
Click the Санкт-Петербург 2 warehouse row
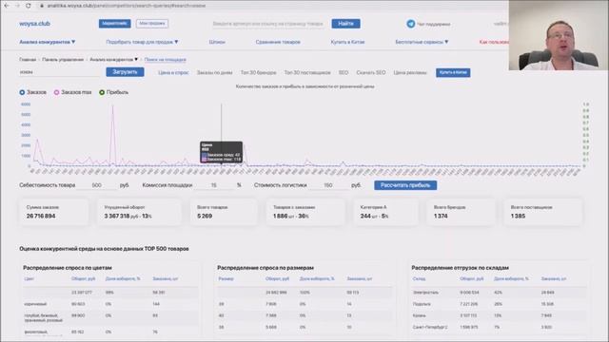[499, 327]
